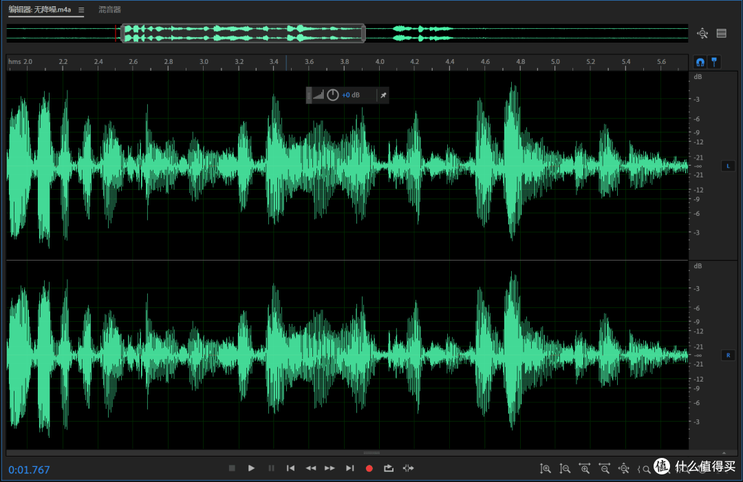
Task: Click Zoom Out Full icon
Action: [x=624, y=469]
